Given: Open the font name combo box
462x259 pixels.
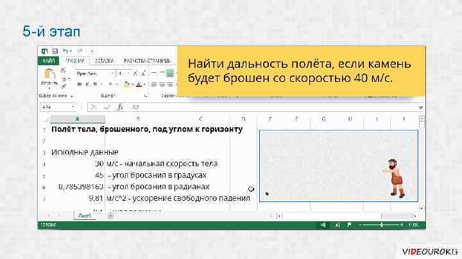Looking at the screenshot, I should click(95, 74).
